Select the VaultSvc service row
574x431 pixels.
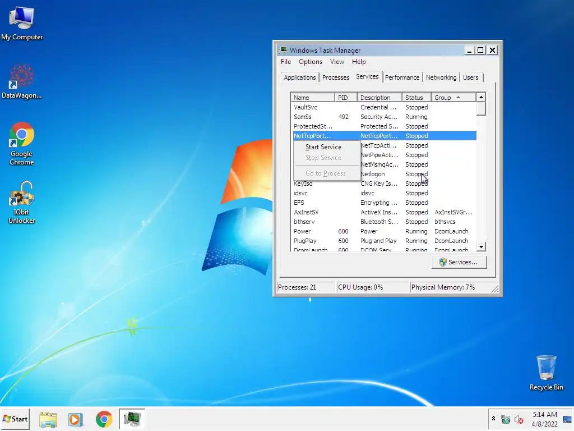click(383, 107)
